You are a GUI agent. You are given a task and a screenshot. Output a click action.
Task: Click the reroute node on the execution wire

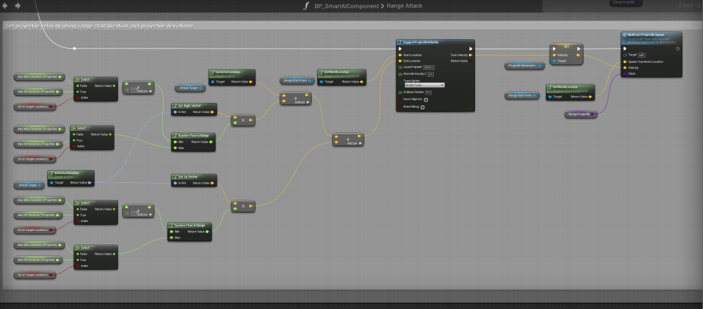tap(75, 48)
